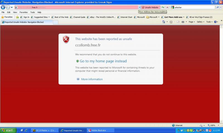Click the Forward navigation arrow button
223x133 pixels.
(x=8, y=7)
